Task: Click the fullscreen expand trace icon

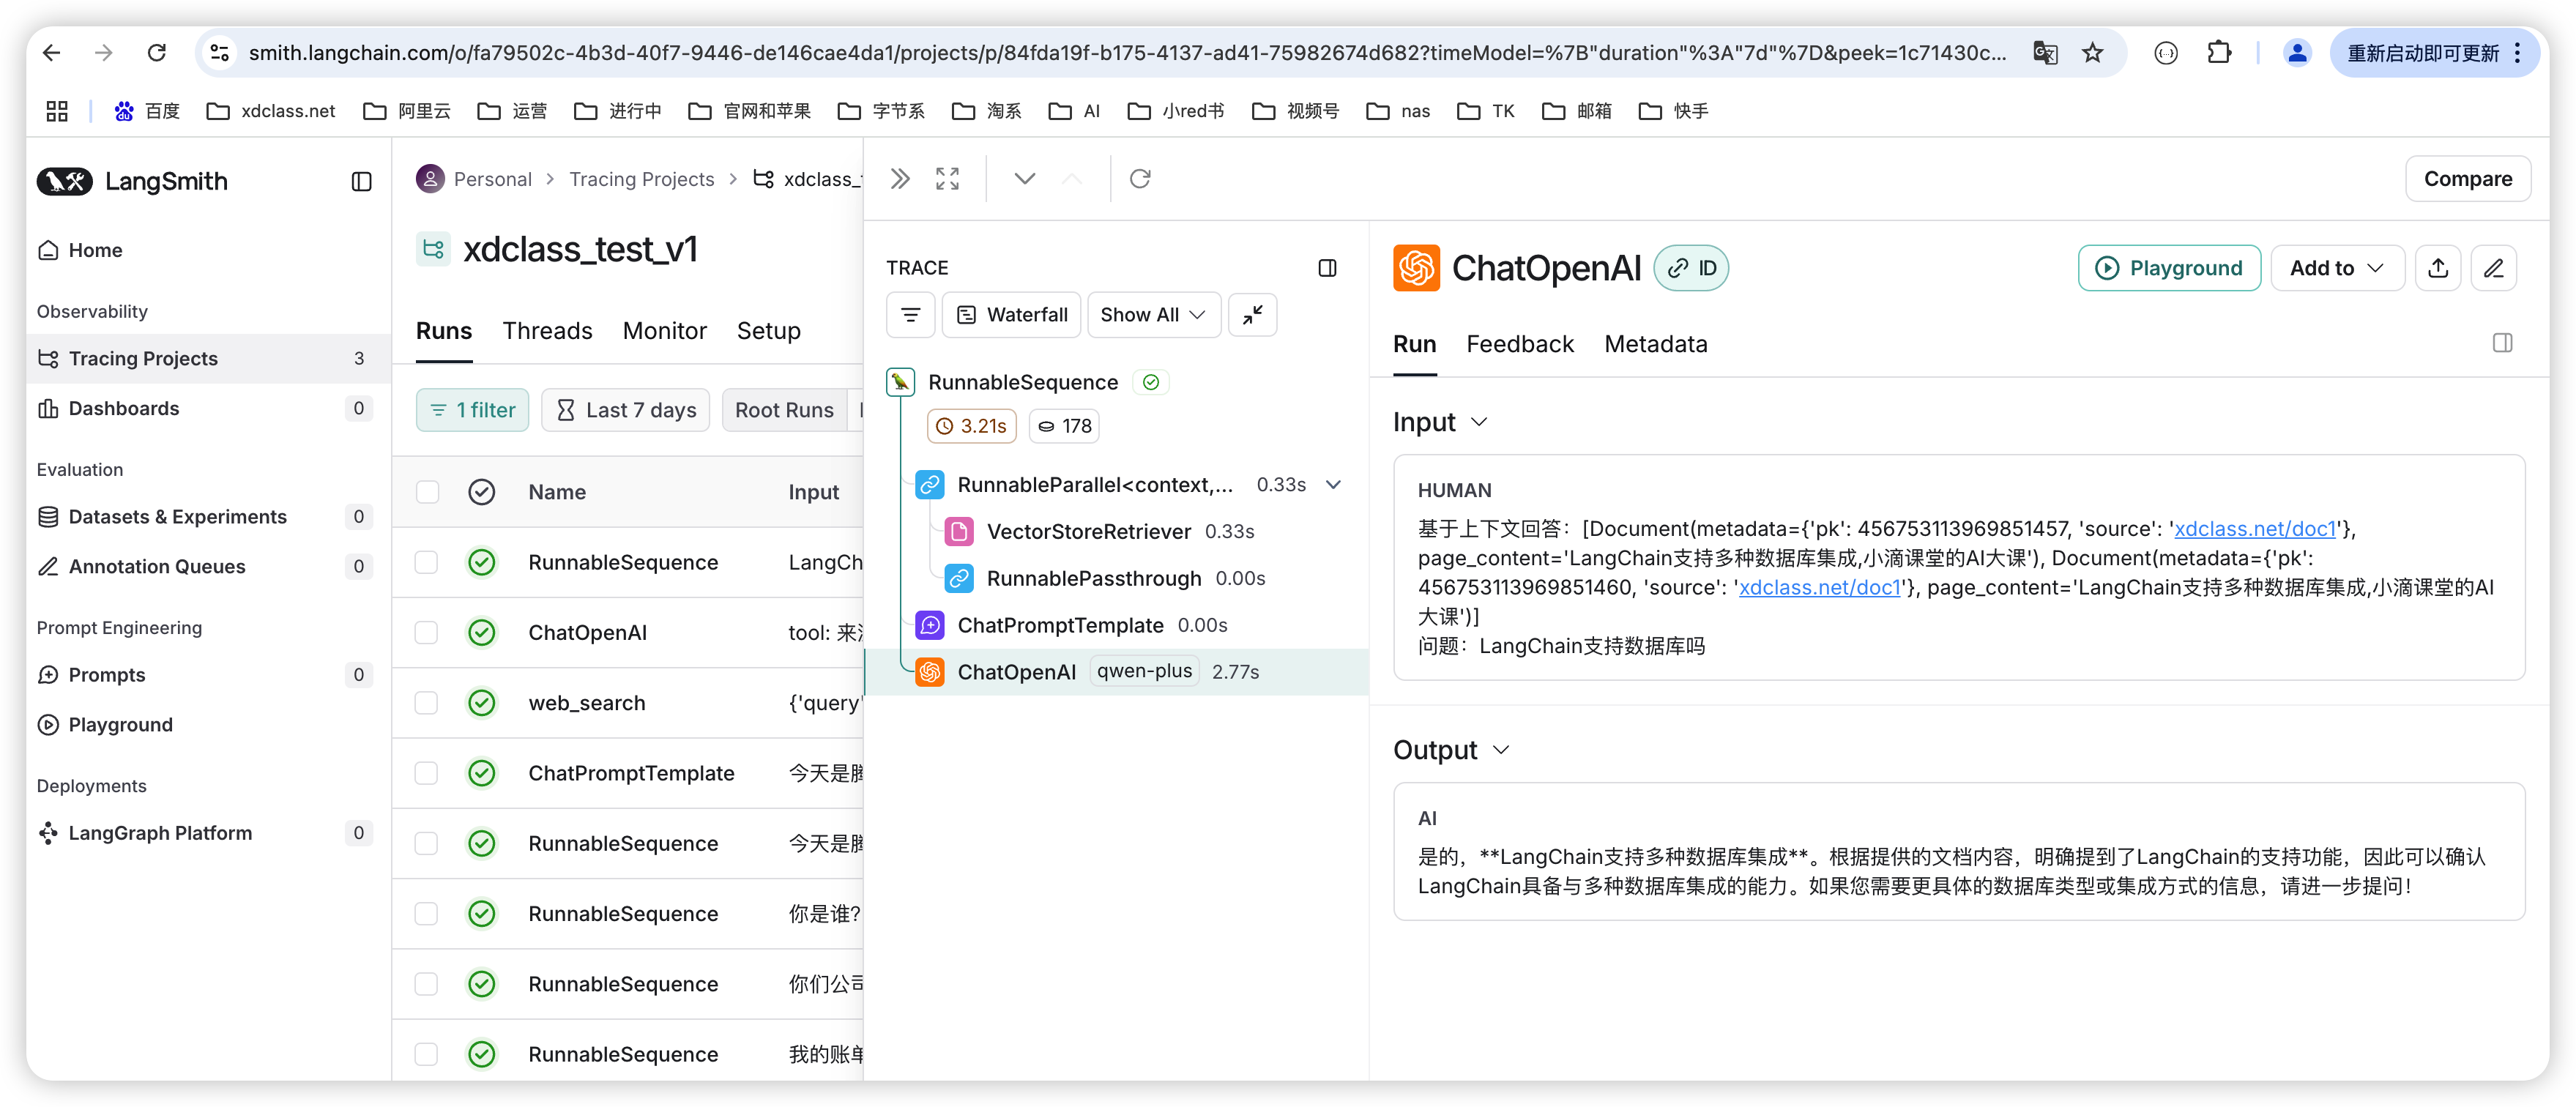Action: pos(946,179)
